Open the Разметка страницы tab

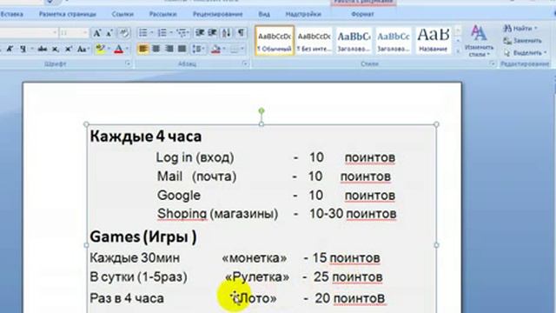click(68, 14)
